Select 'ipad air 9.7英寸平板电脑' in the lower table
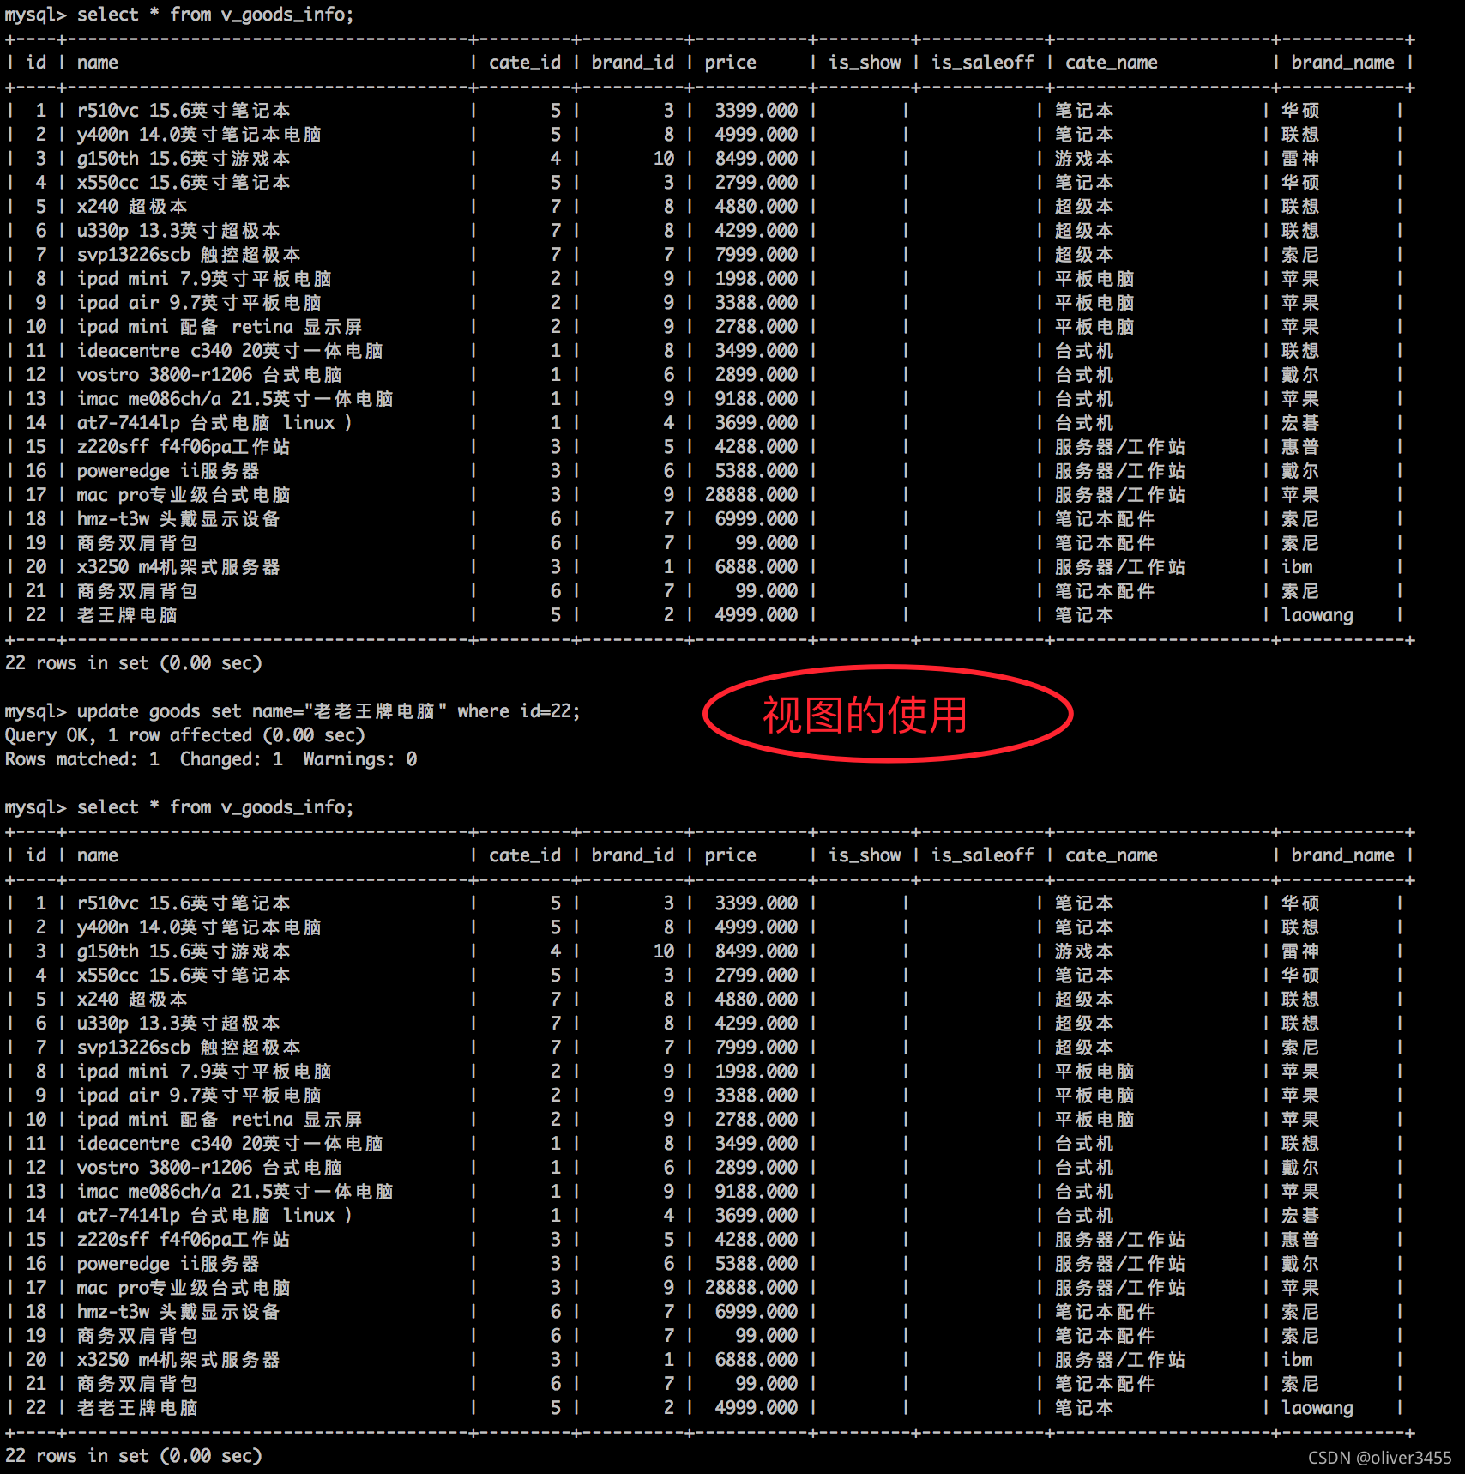 point(199,1096)
